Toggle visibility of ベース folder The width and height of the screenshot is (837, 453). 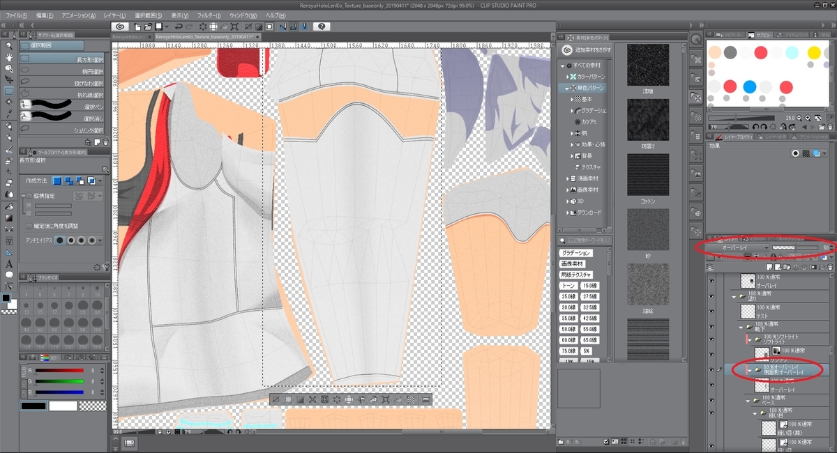[711, 401]
